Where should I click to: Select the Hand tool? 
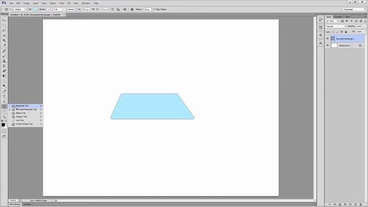tap(4, 112)
